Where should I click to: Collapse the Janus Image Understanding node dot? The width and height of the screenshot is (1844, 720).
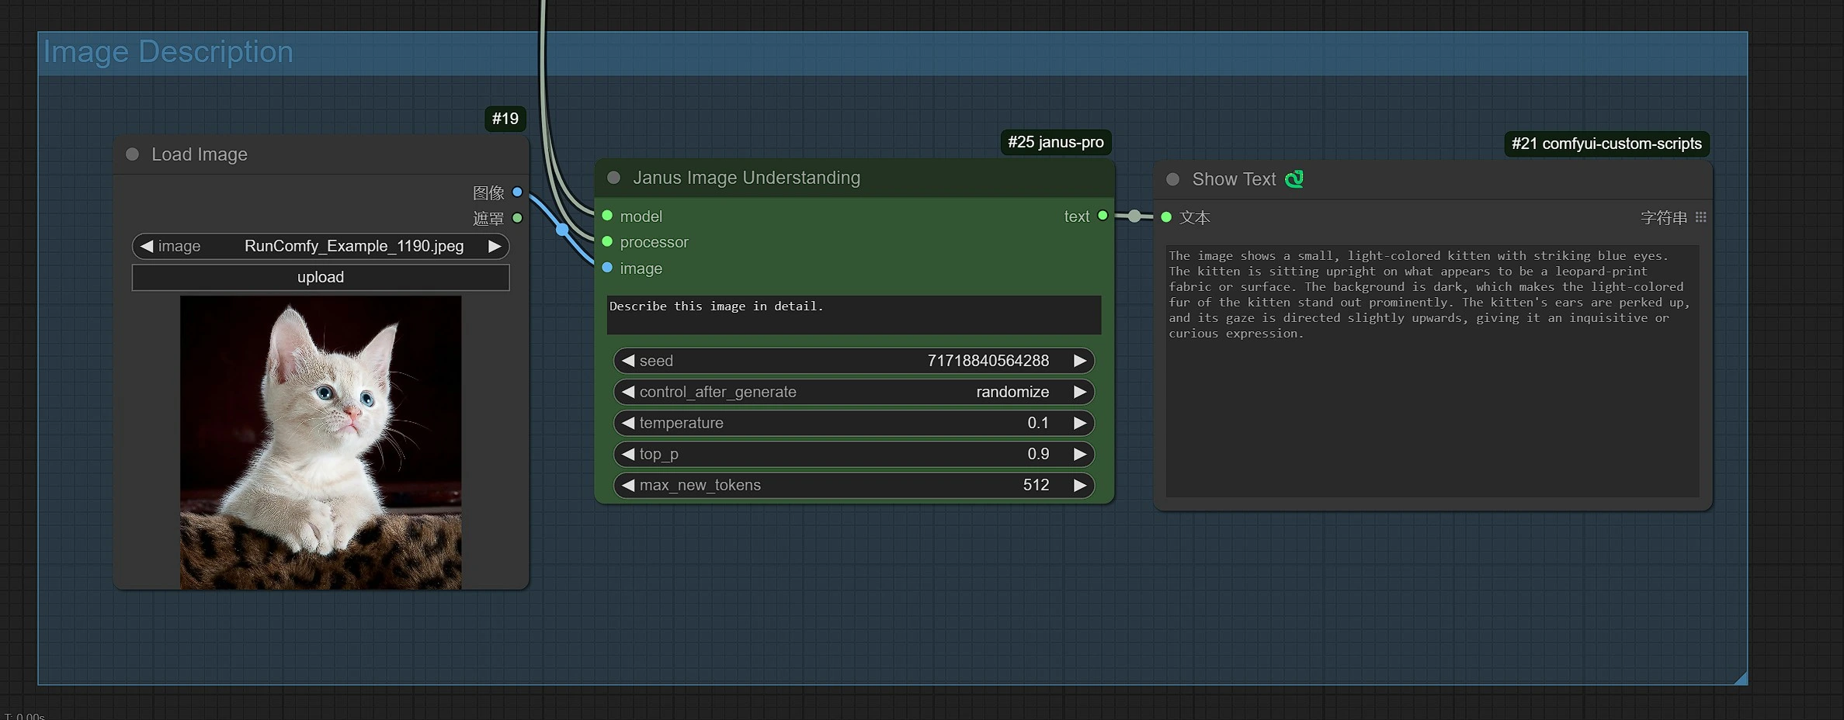(x=614, y=178)
